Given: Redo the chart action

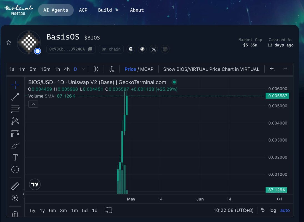Looking at the screenshot, I should pos(285,69).
